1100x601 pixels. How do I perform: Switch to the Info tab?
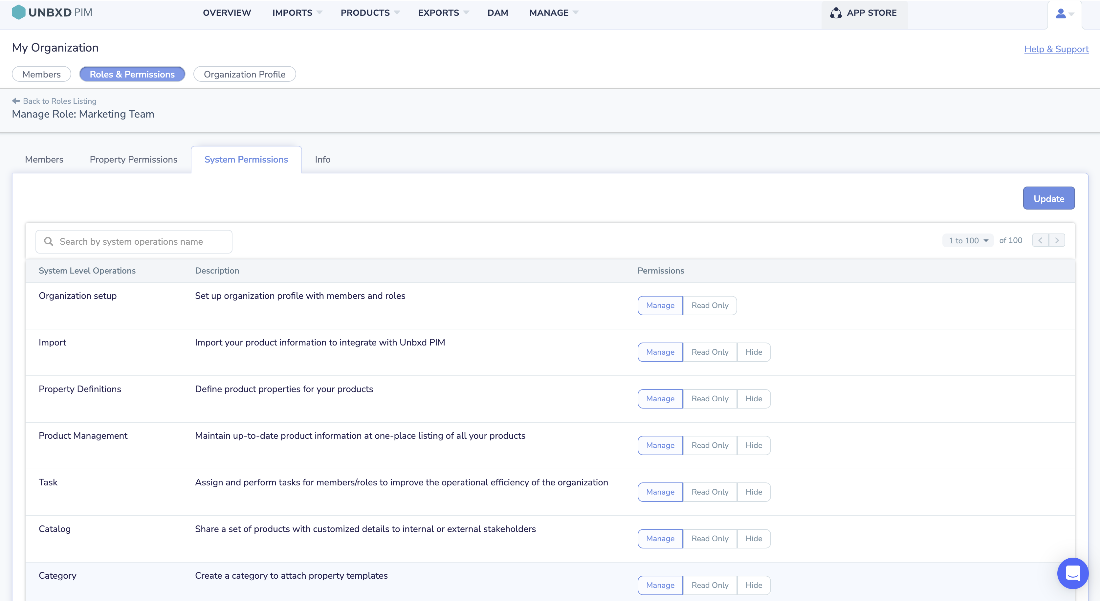(x=322, y=159)
